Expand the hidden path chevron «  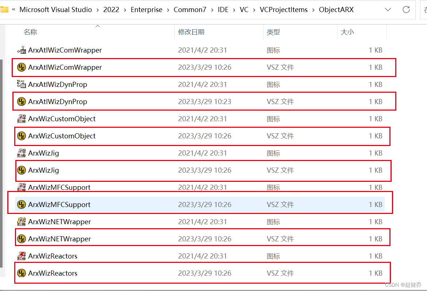click(x=14, y=9)
